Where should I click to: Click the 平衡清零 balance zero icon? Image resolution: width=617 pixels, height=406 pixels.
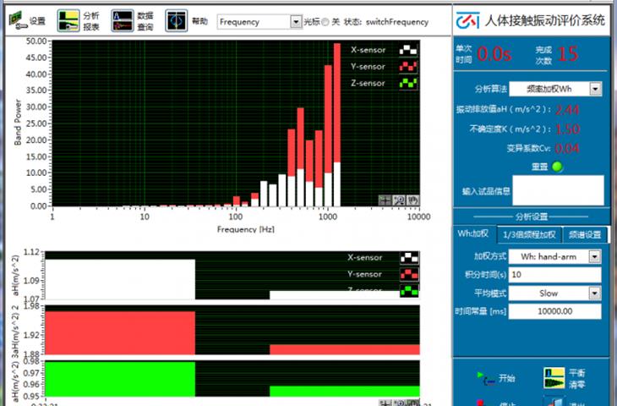(554, 378)
